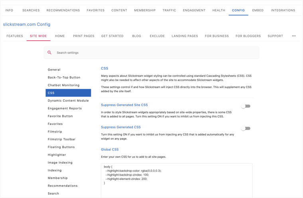
Task: Open the Health top tab
Action: [x=218, y=10]
